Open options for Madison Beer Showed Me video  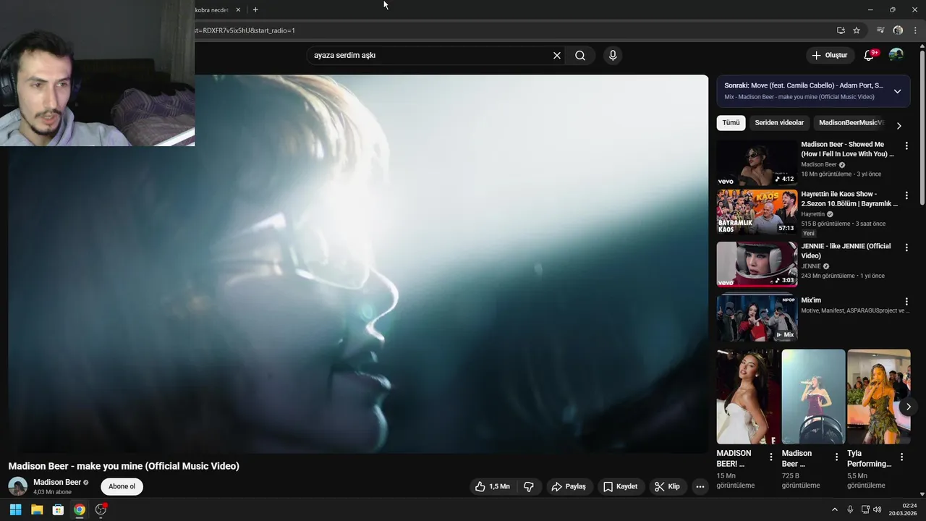906,146
